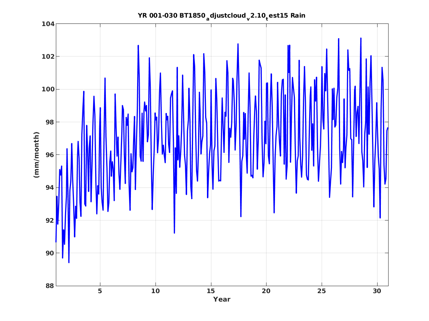Click the x-axis tick label '5'
Screen dimensions: 429x321
(100, 291)
